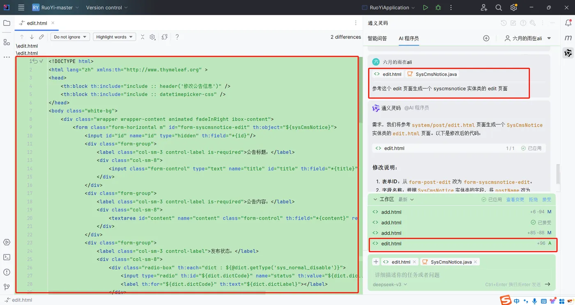Viewport: 575px width, 305px height.
Task: Open Tongyi Lingma panel options menu
Action: (543, 23)
